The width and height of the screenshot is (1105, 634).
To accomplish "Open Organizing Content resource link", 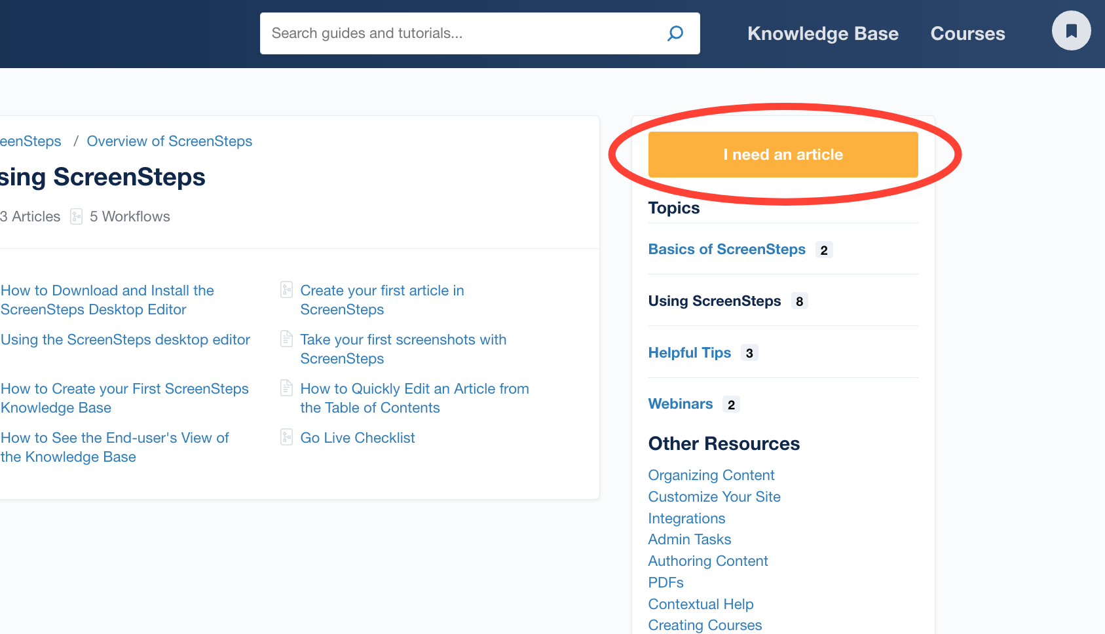I will [711, 475].
